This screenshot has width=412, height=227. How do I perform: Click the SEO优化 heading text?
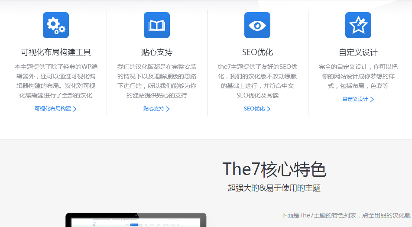coord(257,52)
